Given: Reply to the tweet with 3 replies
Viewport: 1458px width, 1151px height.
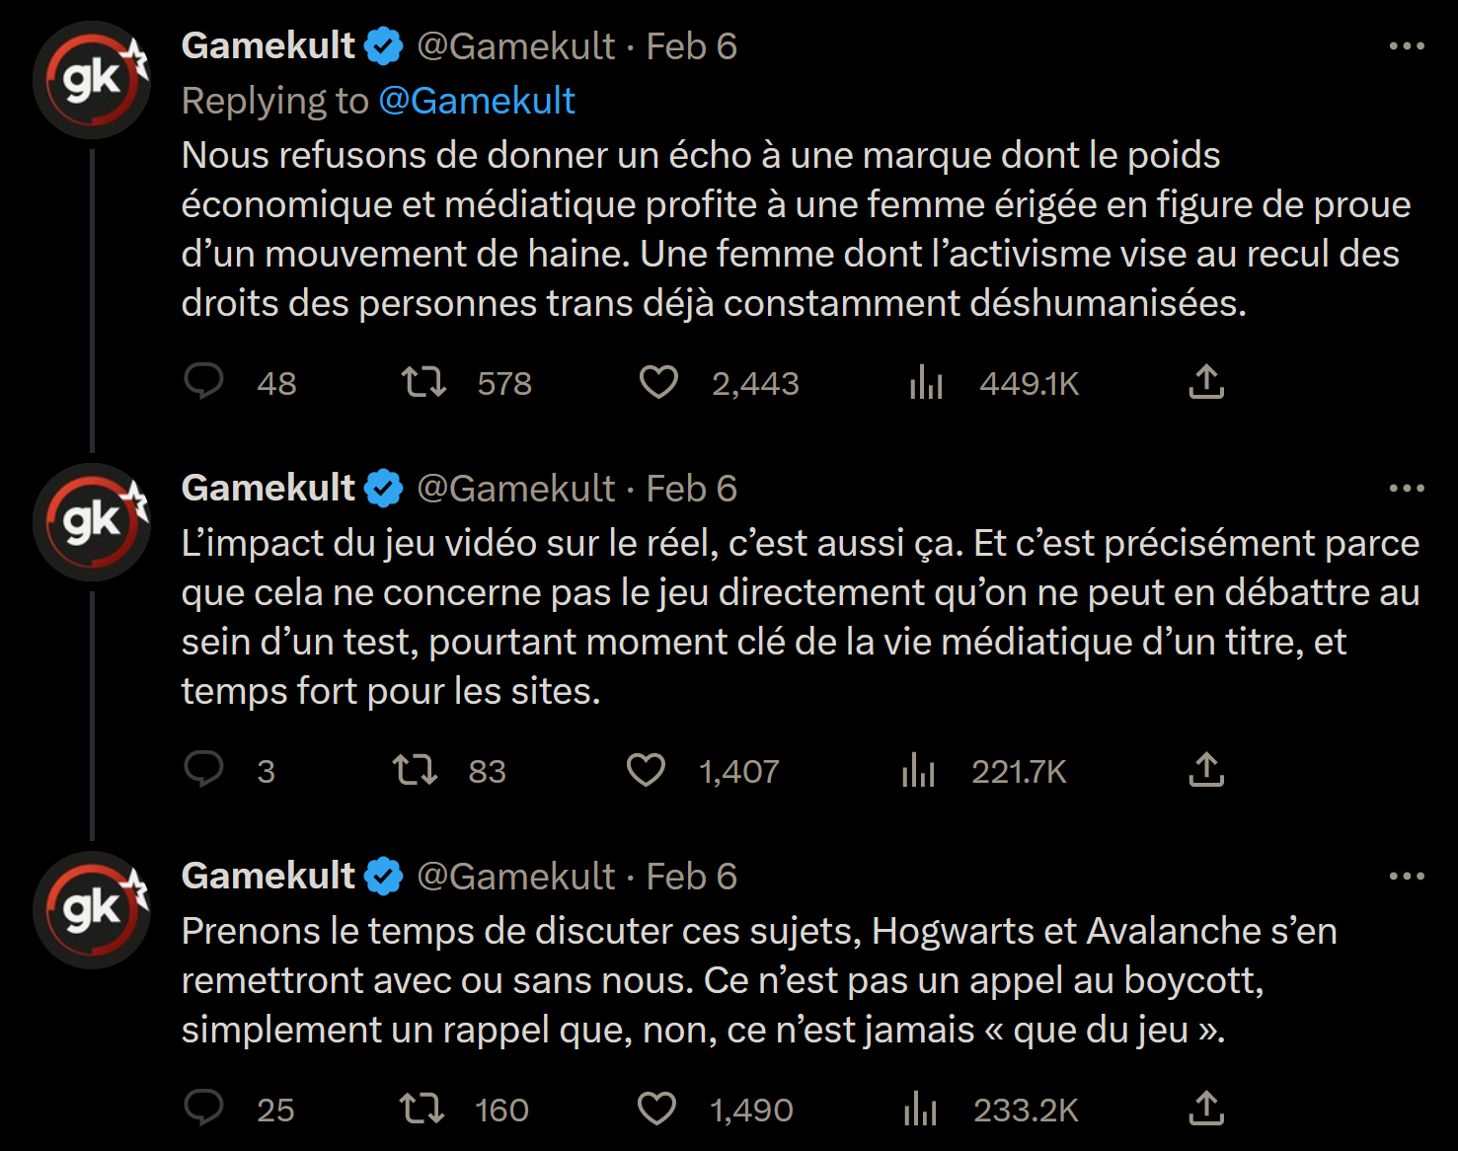Looking at the screenshot, I should [x=204, y=770].
